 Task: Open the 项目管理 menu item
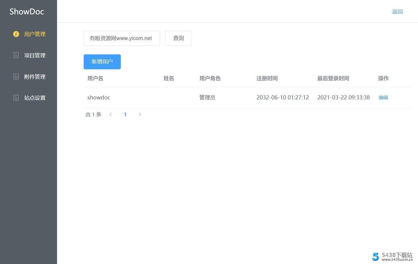35,56
